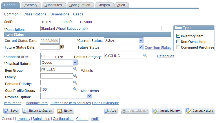Open the Future Status Date calendar picker

point(62,47)
